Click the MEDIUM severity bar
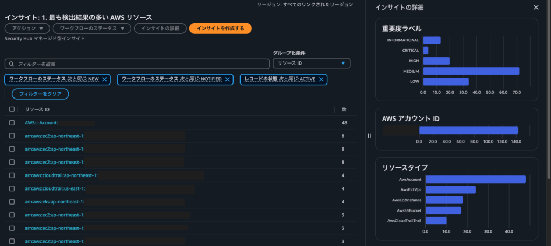Screen dimensions: 551x246 tap(471, 72)
